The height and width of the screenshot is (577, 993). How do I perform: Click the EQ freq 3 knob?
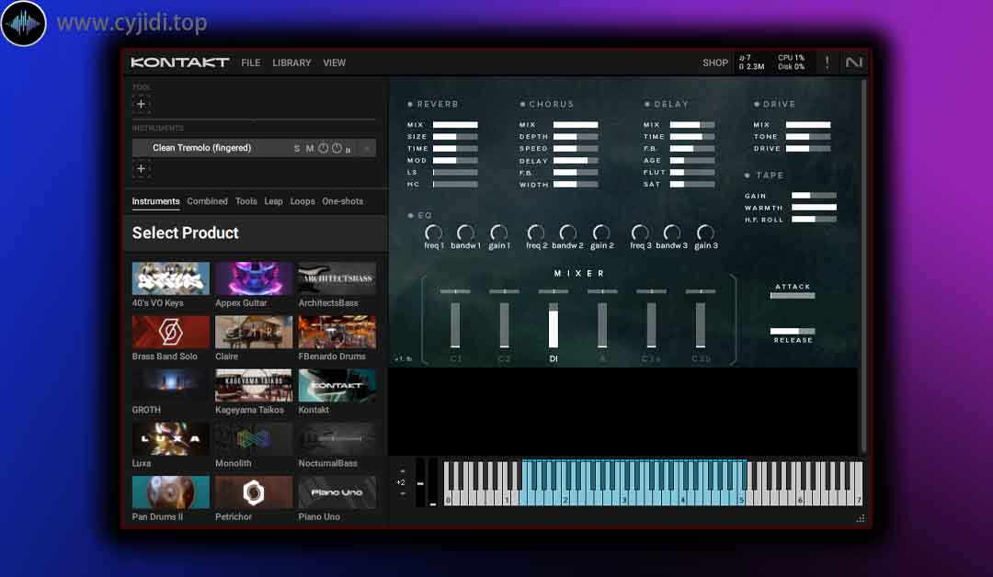(x=640, y=232)
